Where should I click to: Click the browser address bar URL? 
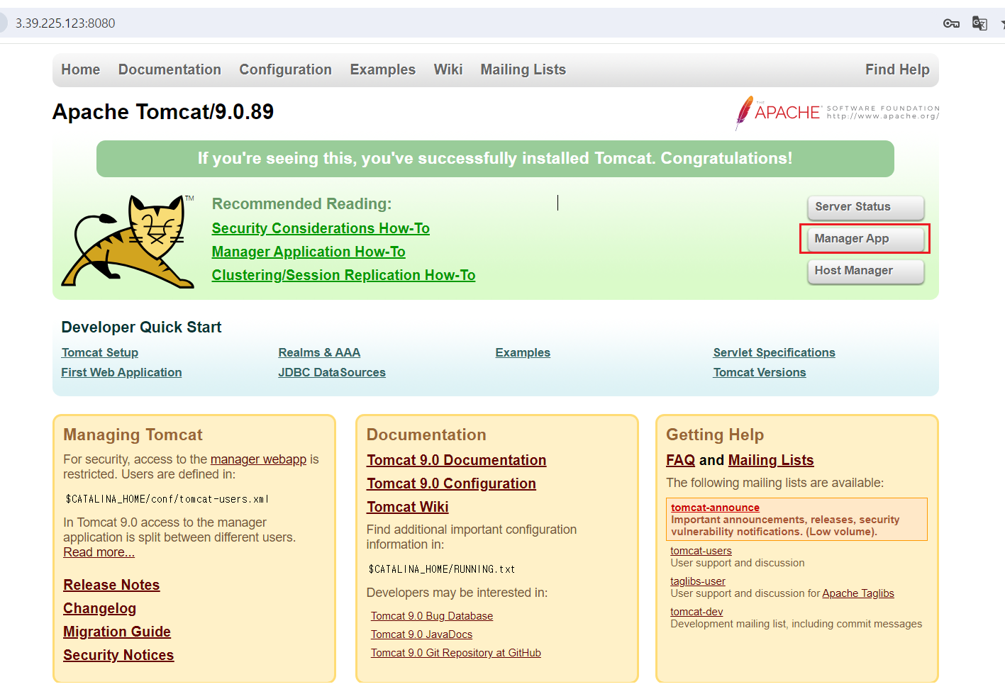[x=65, y=23]
